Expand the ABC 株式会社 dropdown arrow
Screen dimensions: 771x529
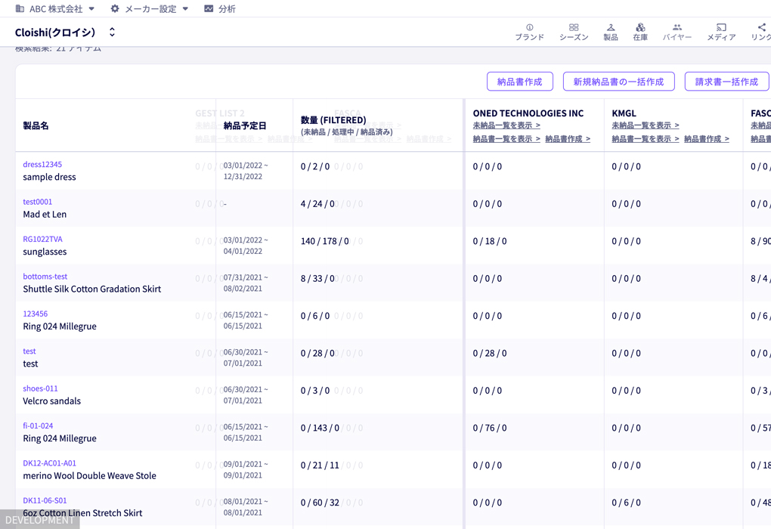coord(91,8)
